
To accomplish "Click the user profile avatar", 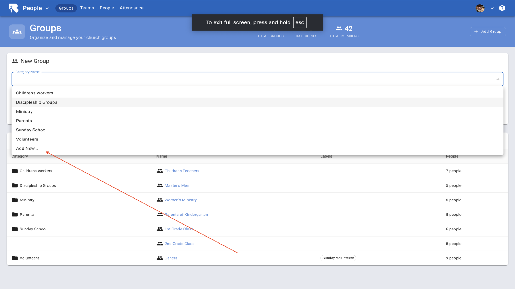I will (x=480, y=8).
